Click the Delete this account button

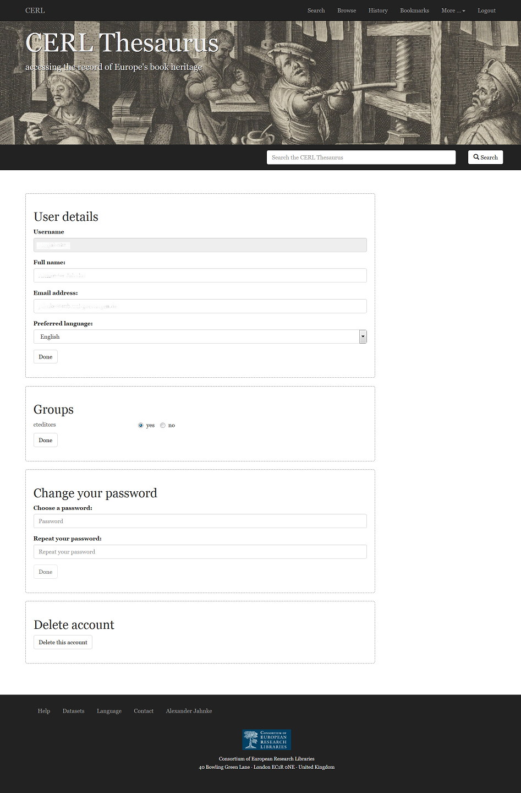[63, 642]
